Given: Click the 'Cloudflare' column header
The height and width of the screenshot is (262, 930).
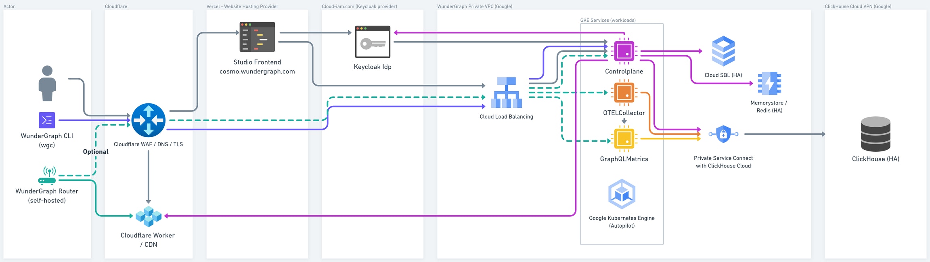Looking at the screenshot, I should pyautogui.click(x=116, y=6).
